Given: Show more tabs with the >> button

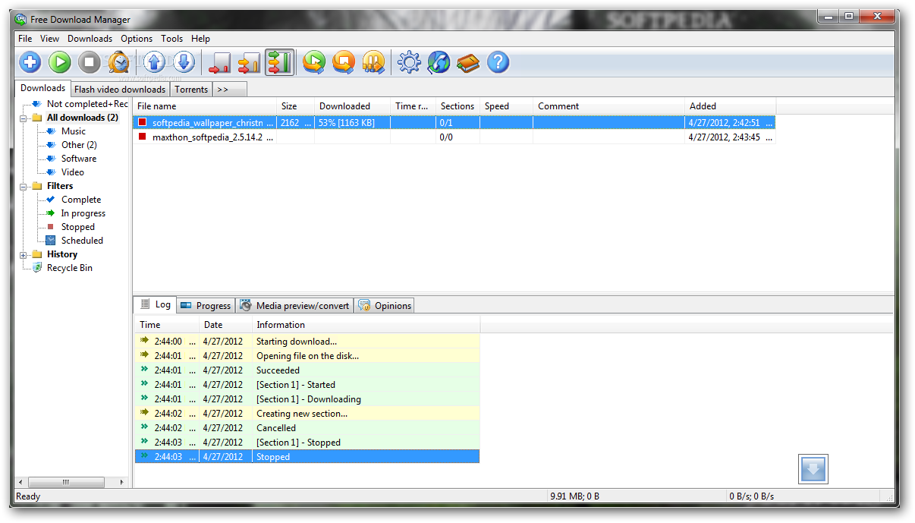Looking at the screenshot, I should click(x=229, y=90).
